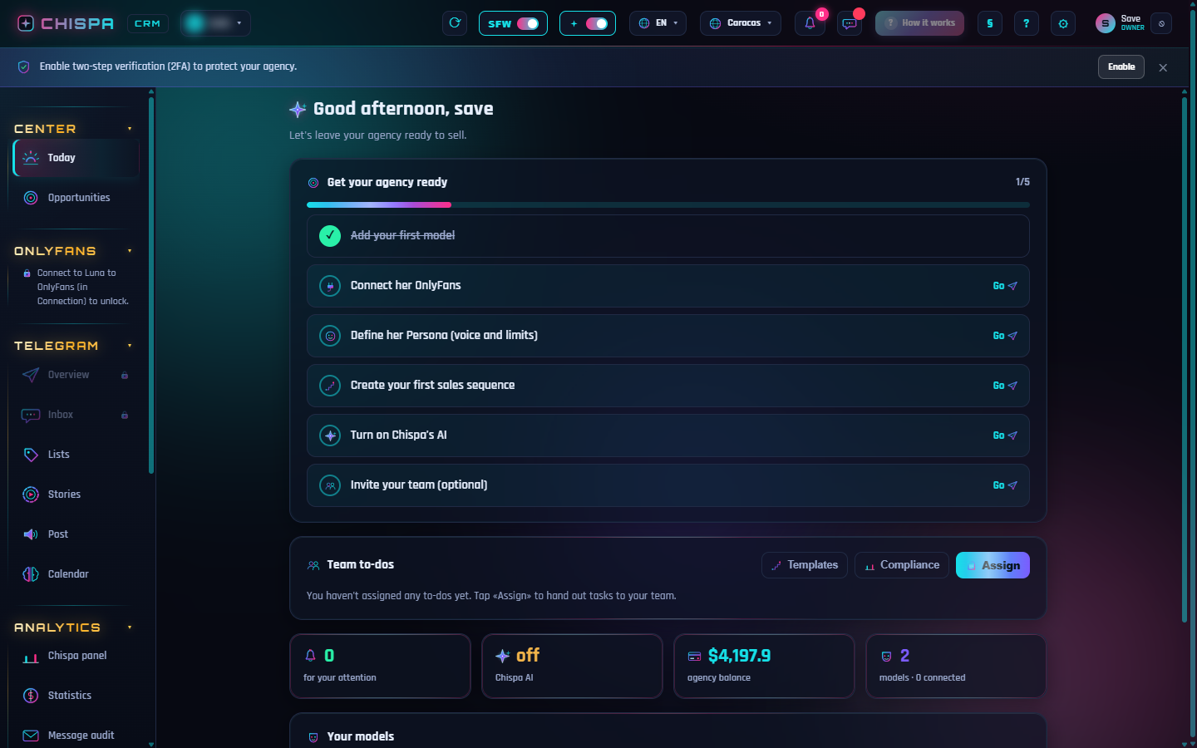Open the agency balance card
This screenshot has width=1197, height=748.
click(x=764, y=667)
